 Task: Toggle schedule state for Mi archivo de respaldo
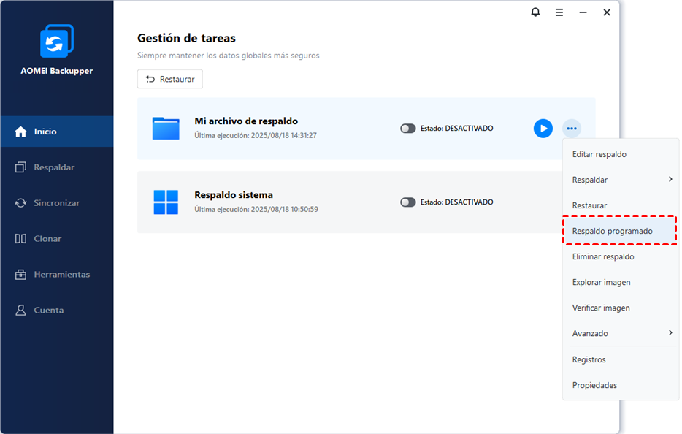pyautogui.click(x=407, y=129)
